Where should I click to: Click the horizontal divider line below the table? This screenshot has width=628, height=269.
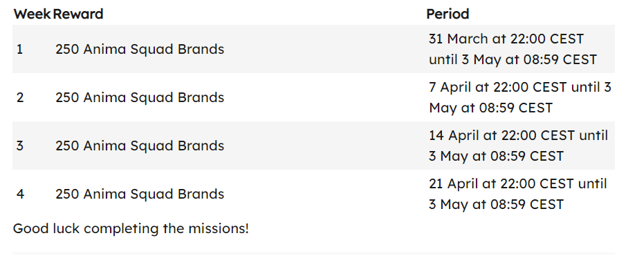click(313, 253)
